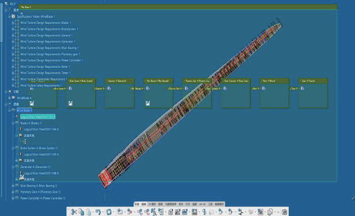The image size is (355, 216).
Task: Expand Planetary Gear A tree node
Action: point(13,192)
